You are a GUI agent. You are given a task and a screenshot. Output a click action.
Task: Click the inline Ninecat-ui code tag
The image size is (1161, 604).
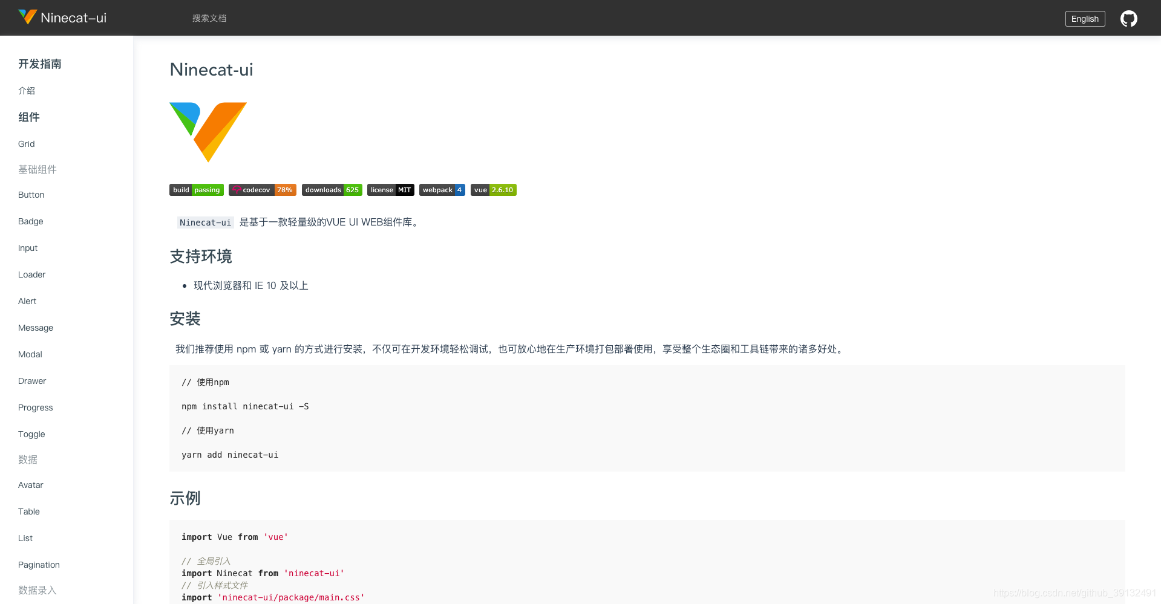(205, 222)
